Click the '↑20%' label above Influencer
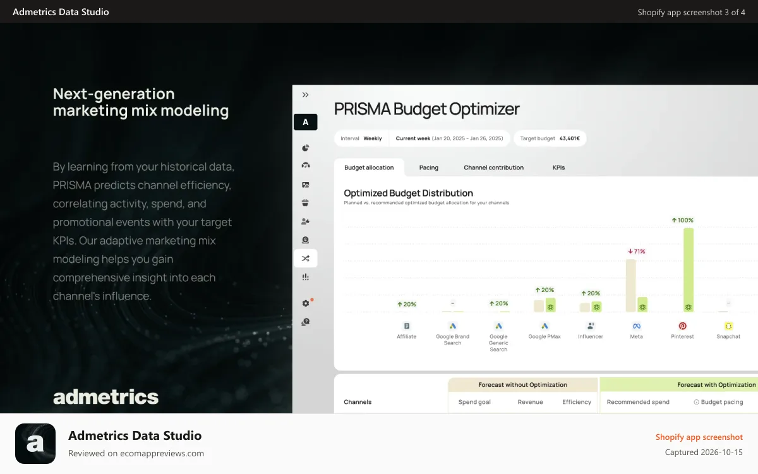 point(591,293)
